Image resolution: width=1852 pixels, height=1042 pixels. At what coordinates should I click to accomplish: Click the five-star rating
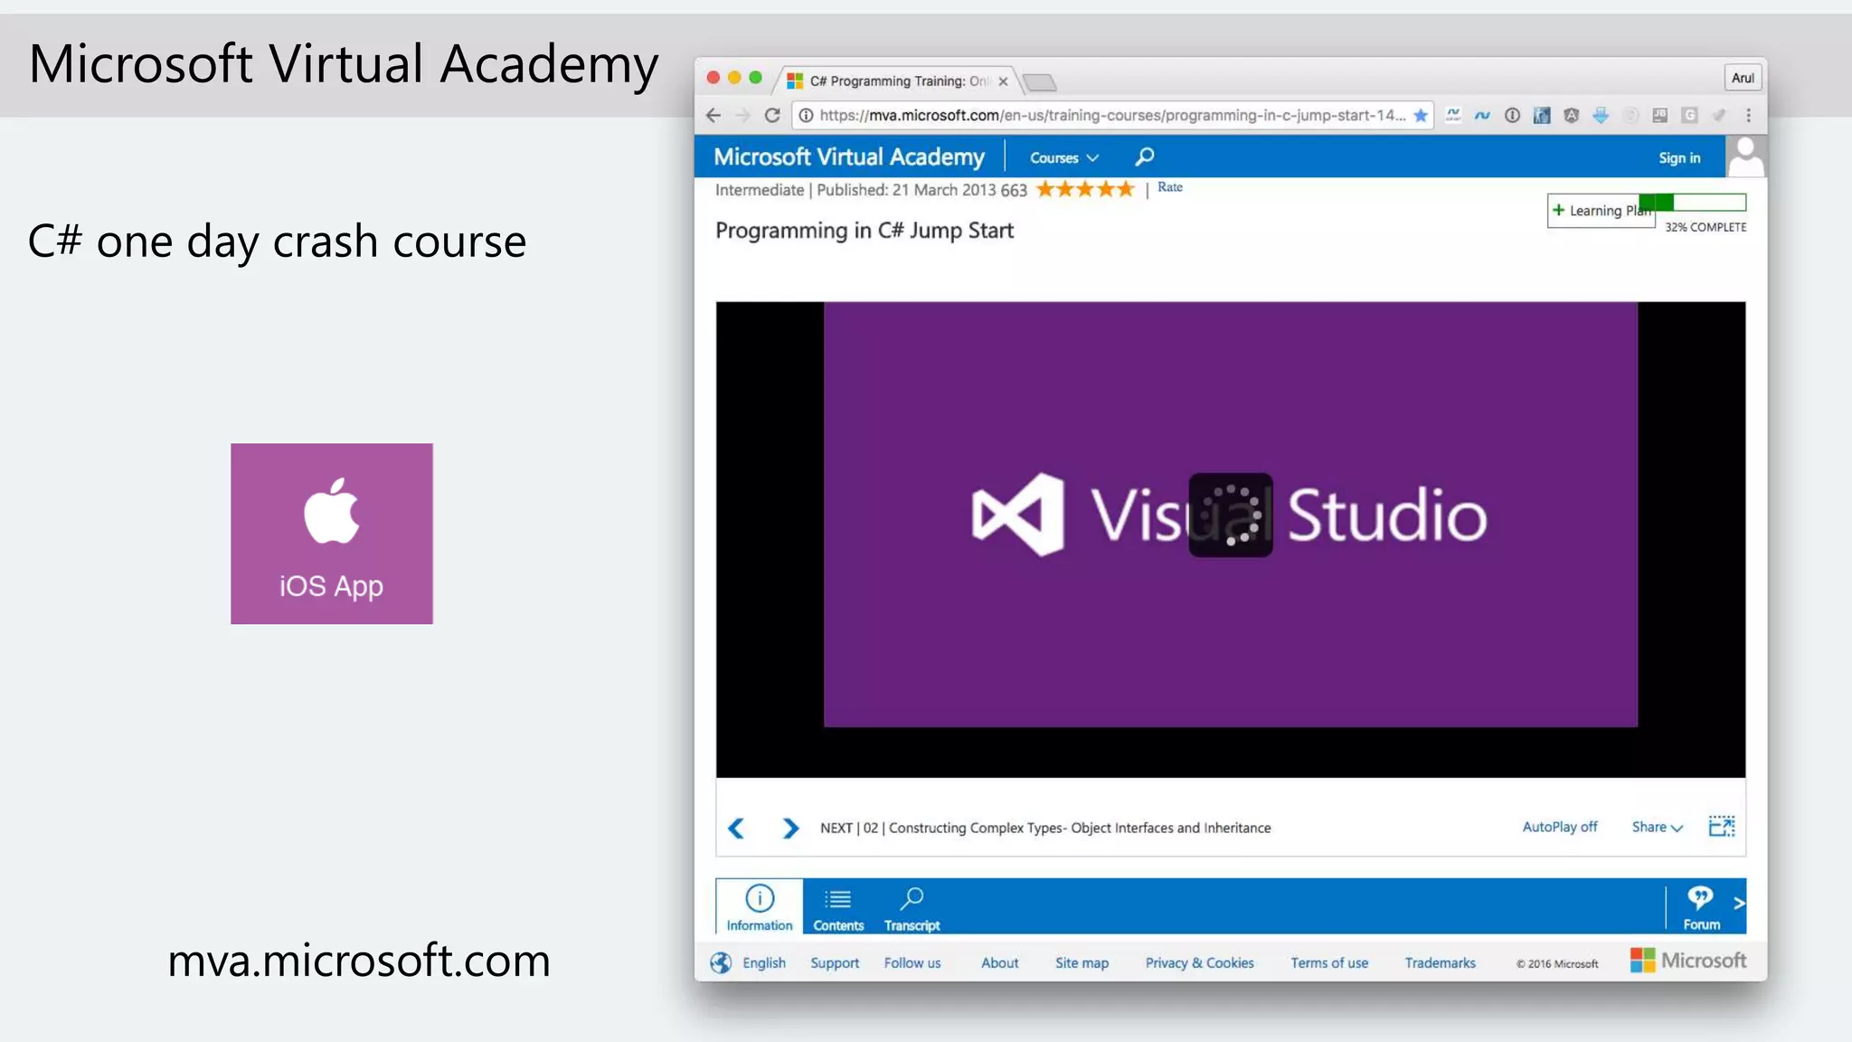1084,189
